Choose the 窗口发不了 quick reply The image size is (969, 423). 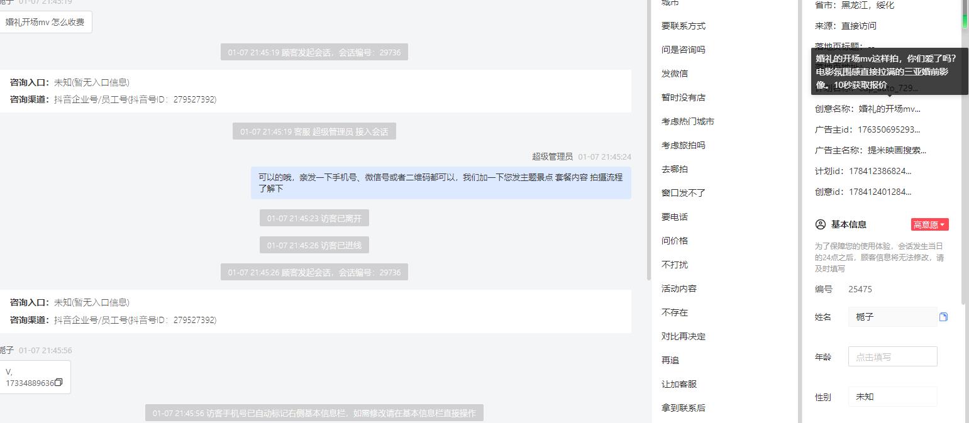tap(684, 193)
